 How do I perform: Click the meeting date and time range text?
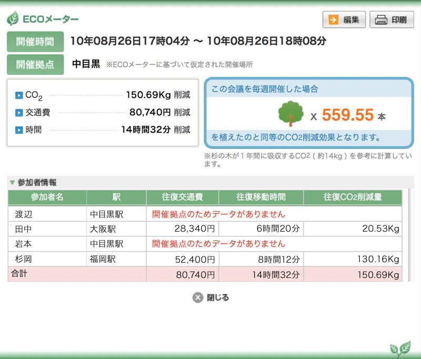coord(198,41)
